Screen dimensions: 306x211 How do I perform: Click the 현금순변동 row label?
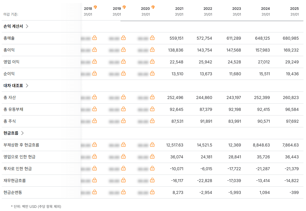13,192
